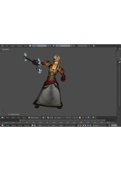Open the 3D viewport View menu

point(7,118)
